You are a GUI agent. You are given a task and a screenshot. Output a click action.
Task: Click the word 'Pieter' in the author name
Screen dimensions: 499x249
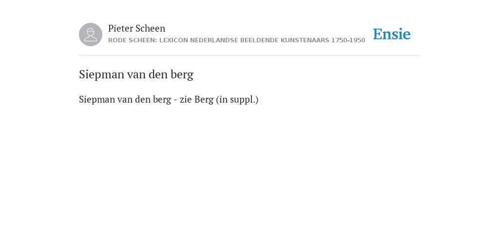[x=121, y=28]
